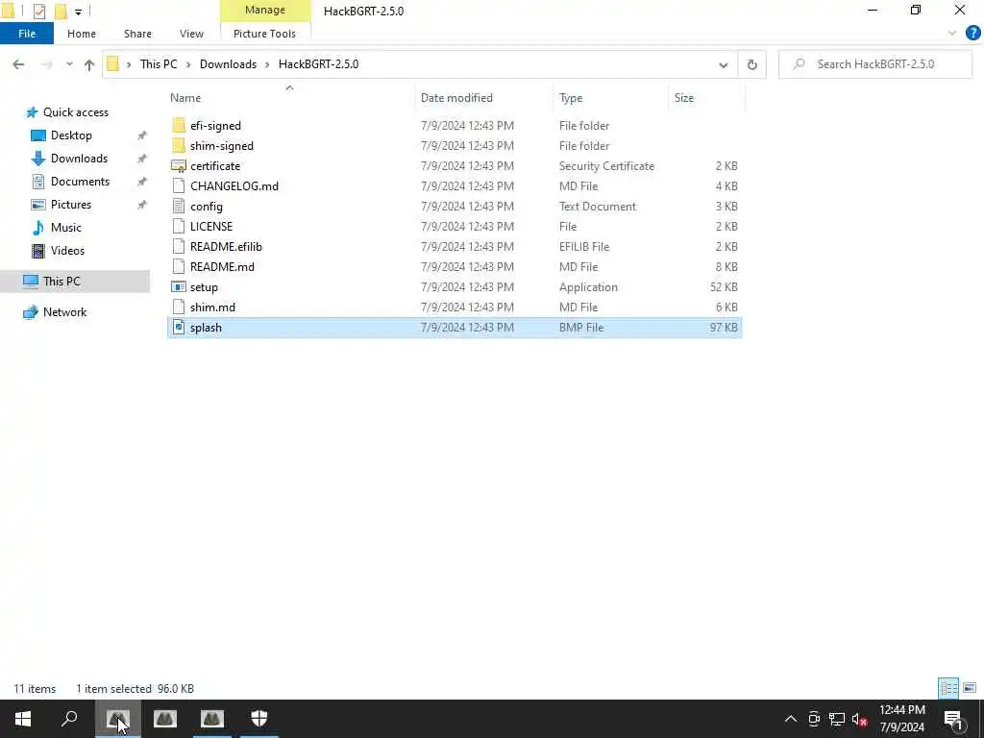Open Videos in the navigation pane
Image resolution: width=984 pixels, height=738 pixels.
click(x=67, y=251)
